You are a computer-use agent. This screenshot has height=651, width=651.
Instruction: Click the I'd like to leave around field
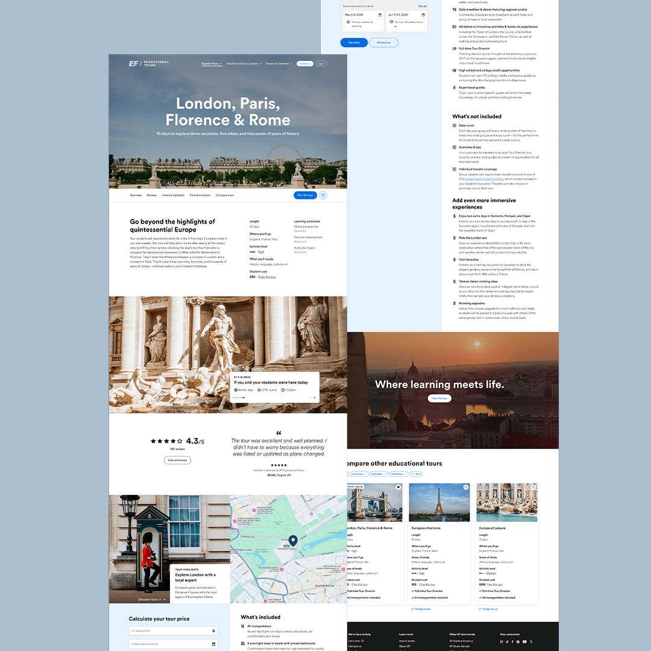coord(173,644)
